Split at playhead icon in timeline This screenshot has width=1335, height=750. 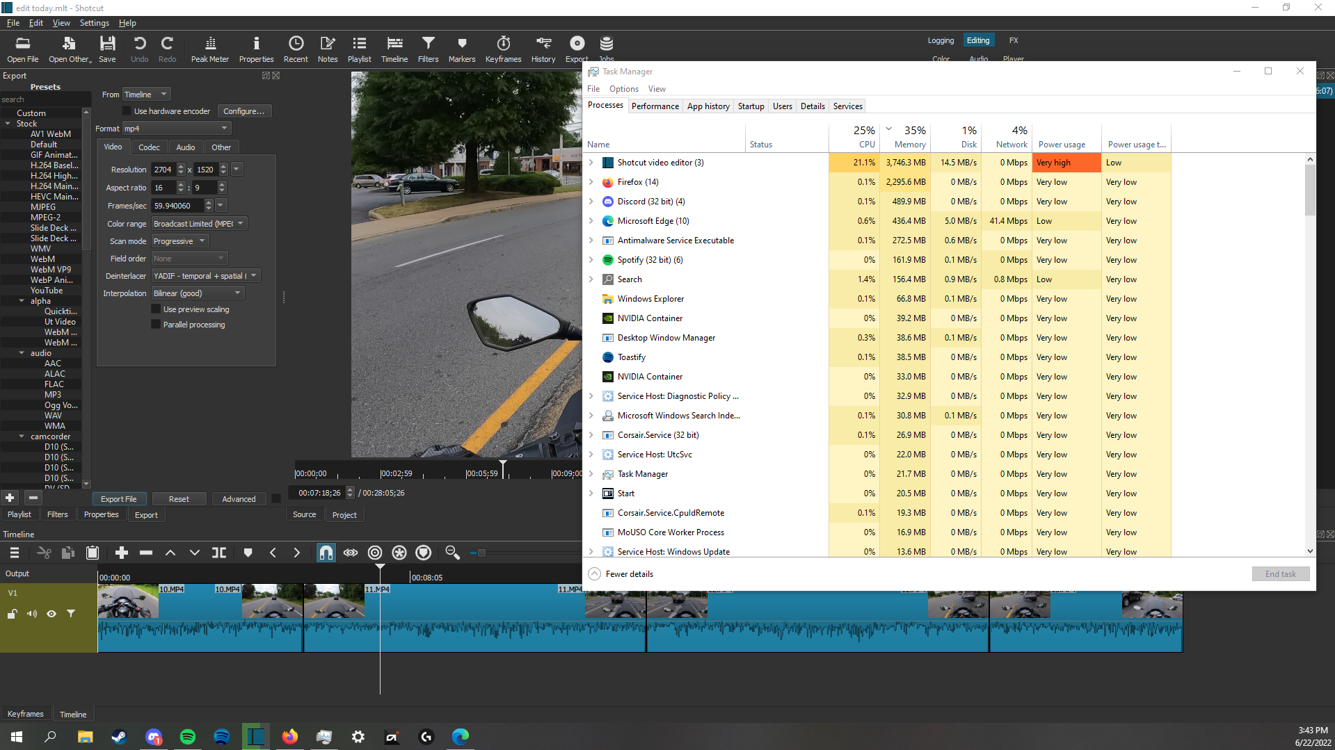(x=219, y=553)
